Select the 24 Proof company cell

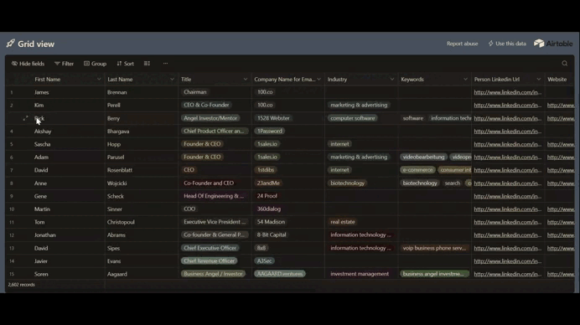[x=267, y=196]
